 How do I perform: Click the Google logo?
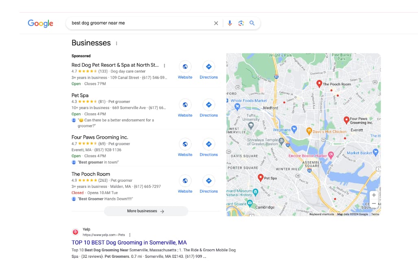coord(41,23)
